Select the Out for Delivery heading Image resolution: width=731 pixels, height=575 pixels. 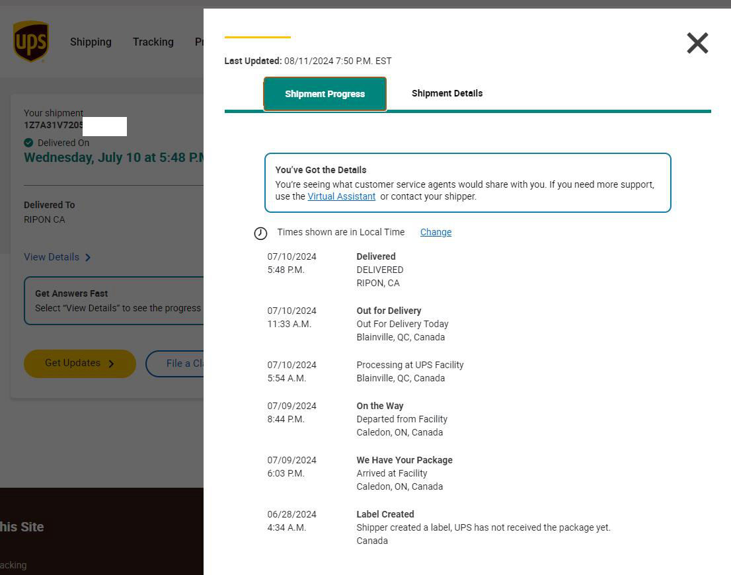(389, 311)
